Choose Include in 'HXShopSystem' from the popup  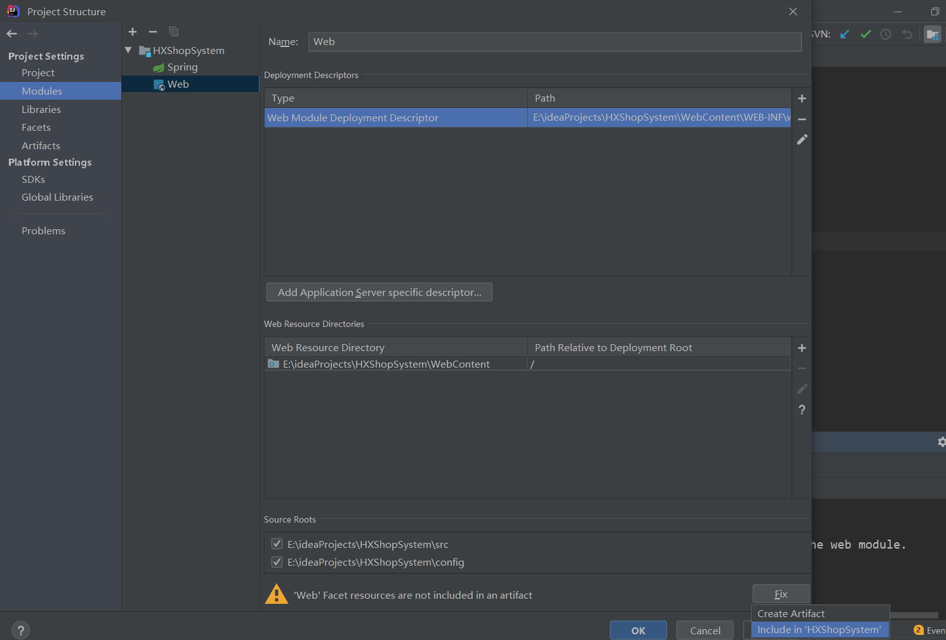820,630
